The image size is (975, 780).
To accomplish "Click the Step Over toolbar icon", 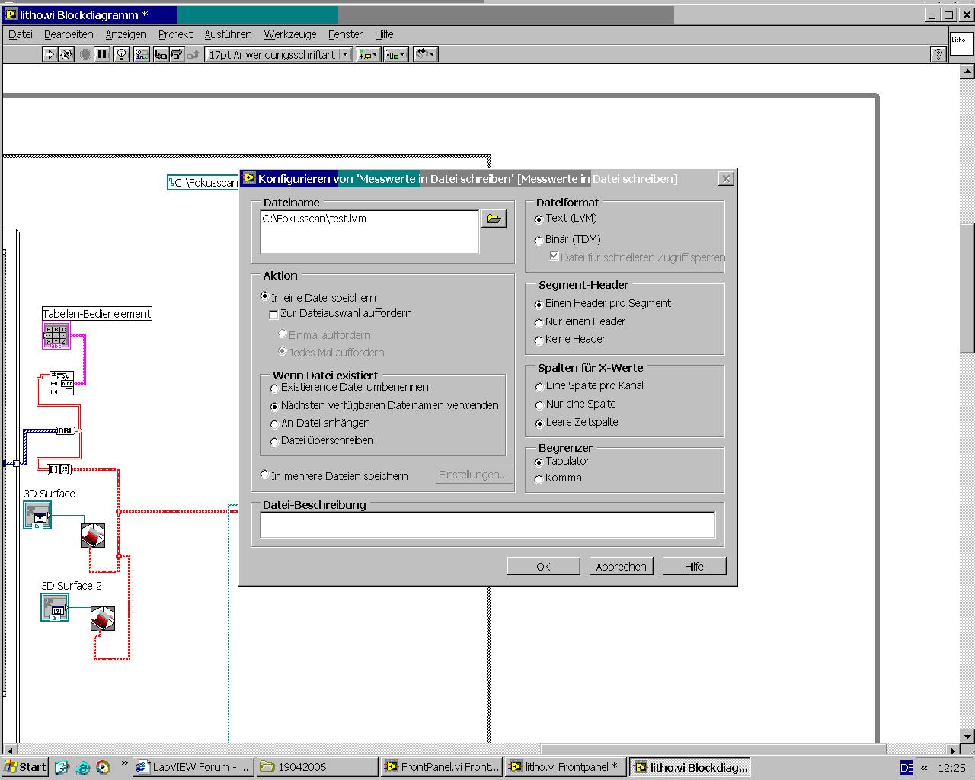I will click(177, 55).
